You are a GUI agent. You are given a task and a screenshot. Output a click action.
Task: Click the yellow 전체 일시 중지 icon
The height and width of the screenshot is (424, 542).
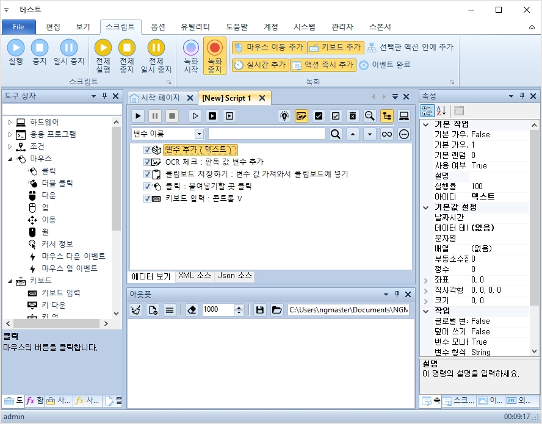coord(156,48)
